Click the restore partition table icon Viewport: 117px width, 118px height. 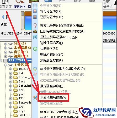35,17
